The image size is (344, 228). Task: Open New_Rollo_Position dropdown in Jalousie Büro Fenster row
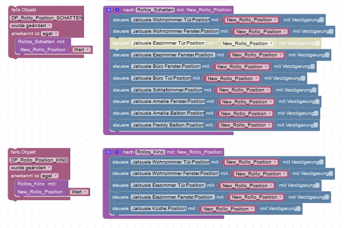(242, 67)
